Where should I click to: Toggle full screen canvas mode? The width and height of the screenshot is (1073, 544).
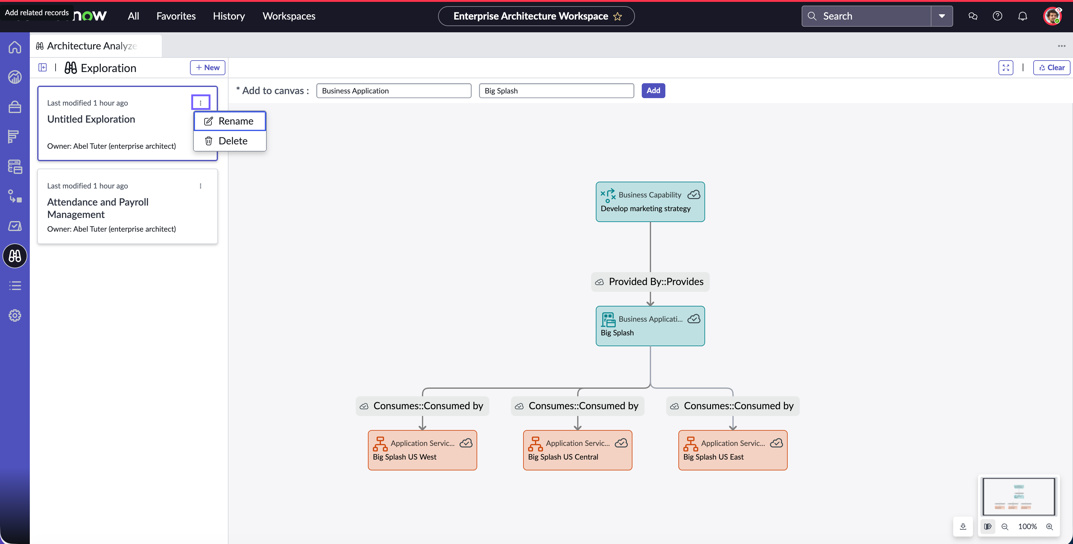[1006, 67]
